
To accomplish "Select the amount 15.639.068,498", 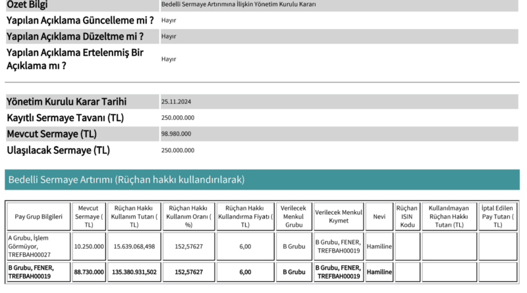I will pyautogui.click(x=134, y=246).
